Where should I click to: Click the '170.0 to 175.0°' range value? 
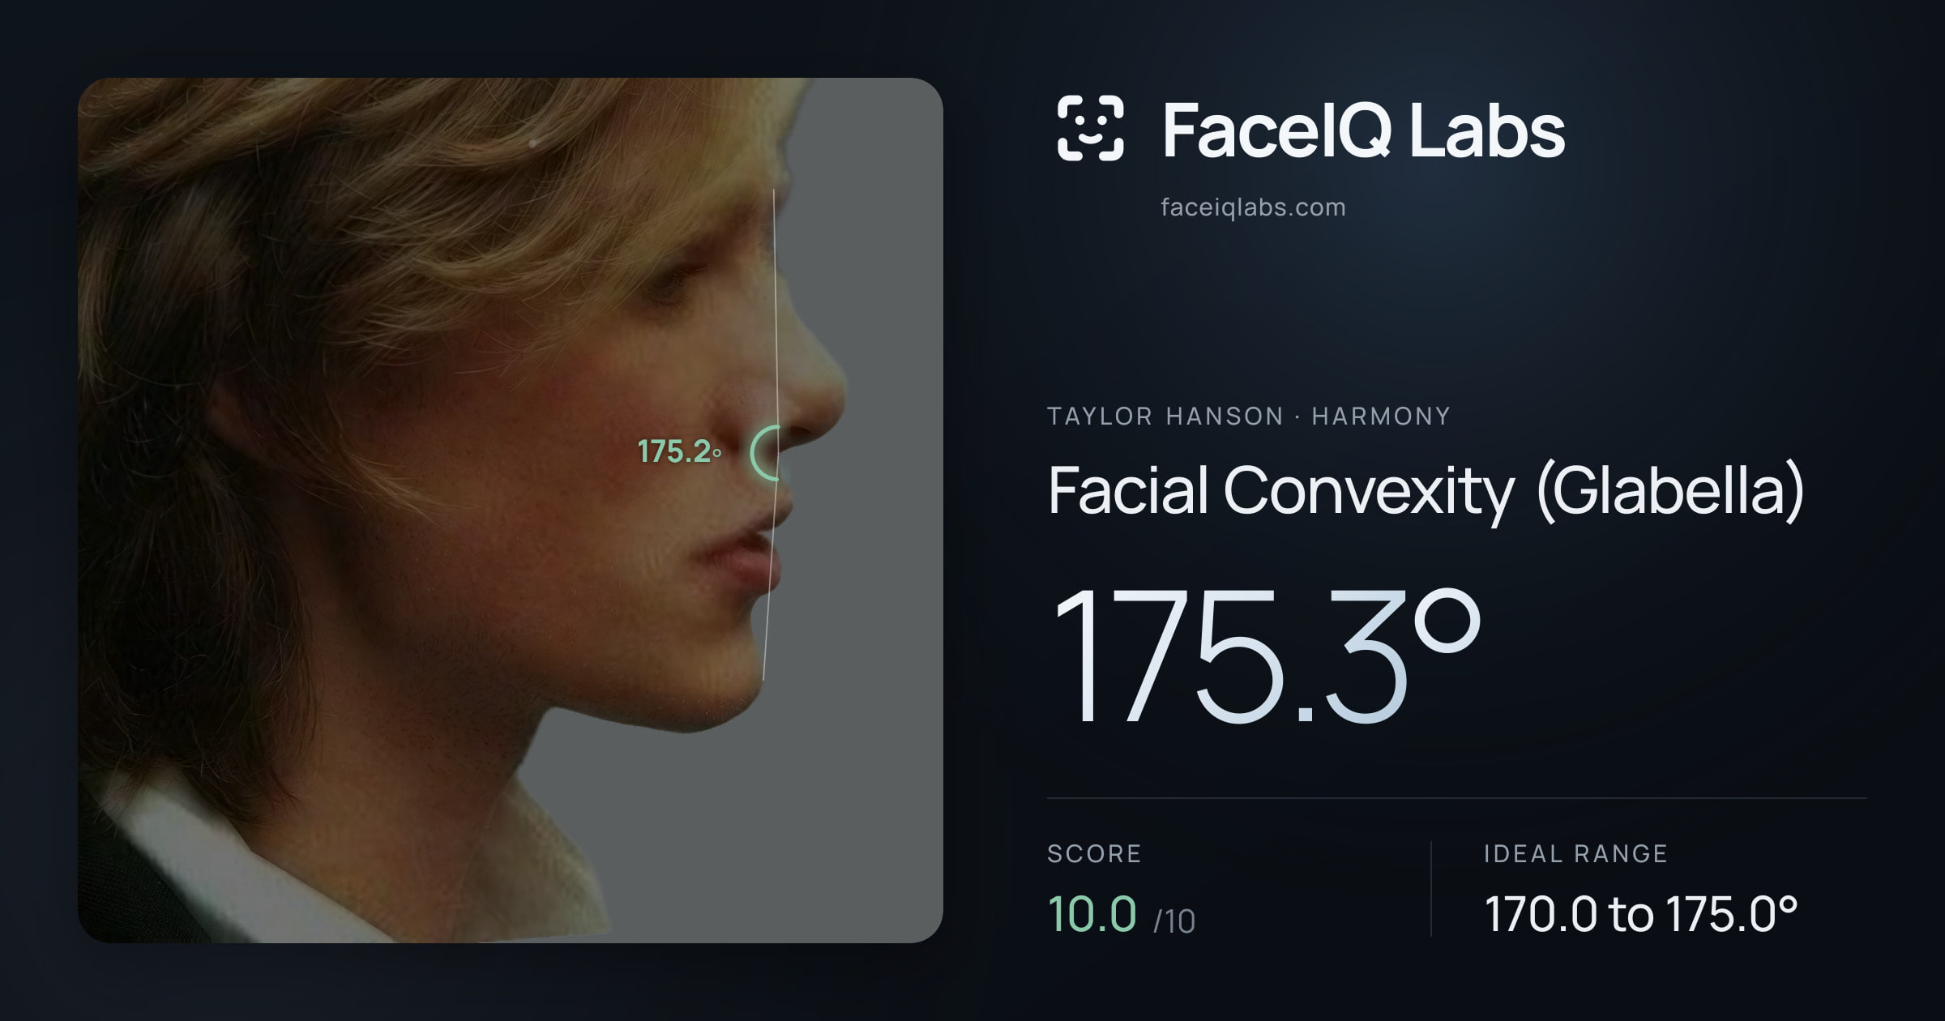point(1641,914)
